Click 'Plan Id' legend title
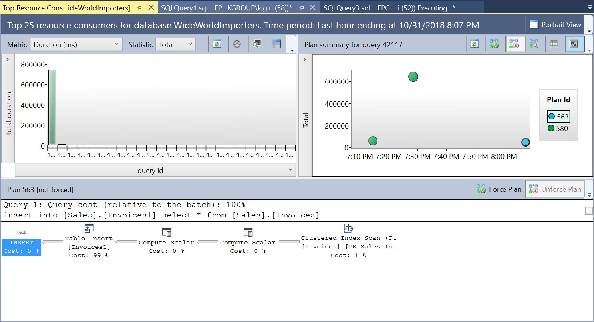 [558, 100]
